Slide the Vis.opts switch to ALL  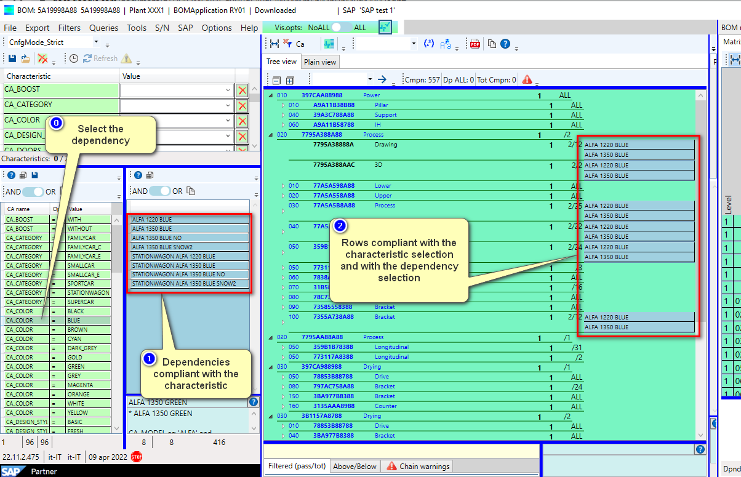[342, 27]
